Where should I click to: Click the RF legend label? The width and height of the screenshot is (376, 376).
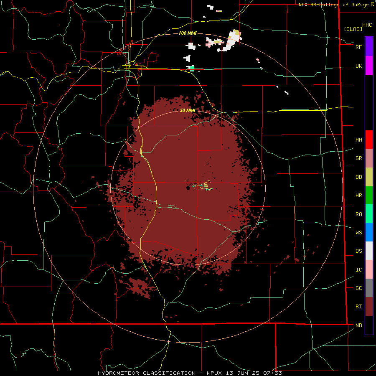tap(358, 47)
